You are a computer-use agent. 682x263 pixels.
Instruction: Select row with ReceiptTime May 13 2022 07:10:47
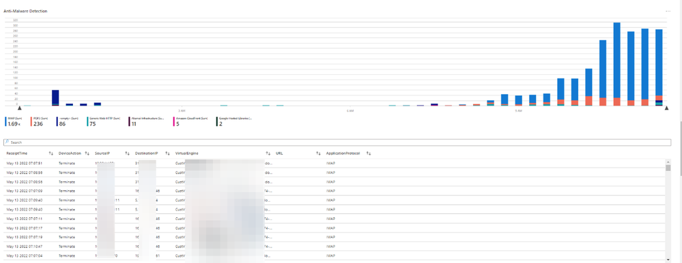pos(335,247)
